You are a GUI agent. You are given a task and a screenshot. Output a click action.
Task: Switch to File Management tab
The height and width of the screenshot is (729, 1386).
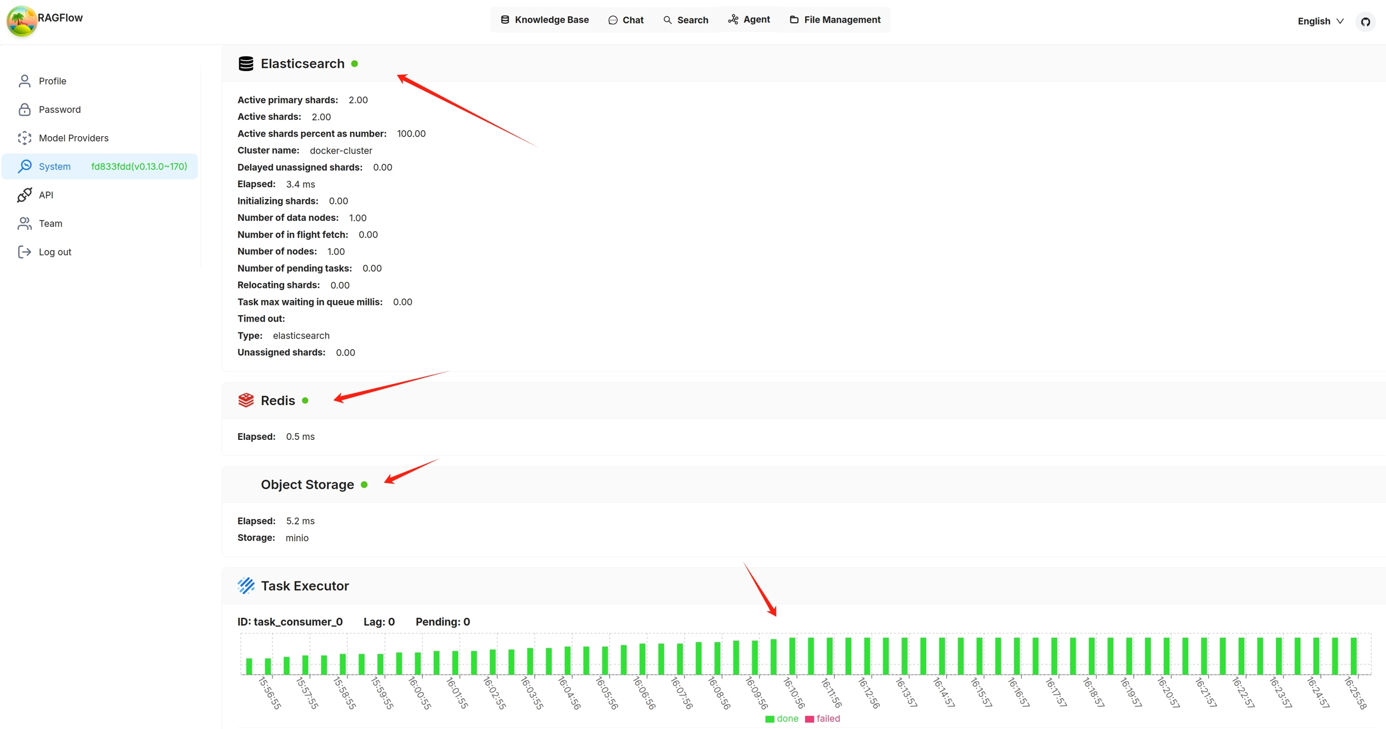[x=835, y=20]
